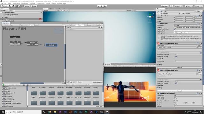
Task: Click the game view Scale slider
Action: coord(137,66)
